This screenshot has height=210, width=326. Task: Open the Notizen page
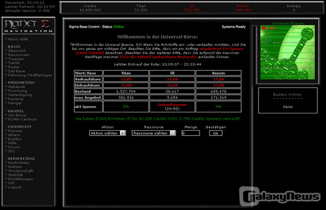click(x=15, y=167)
